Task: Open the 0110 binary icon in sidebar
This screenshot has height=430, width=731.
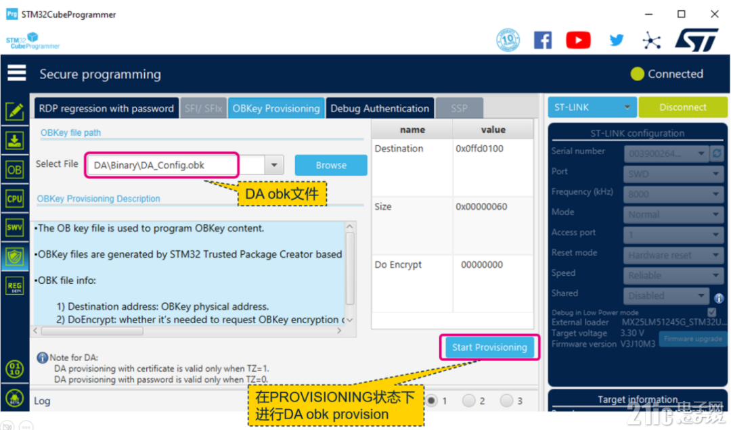Action: click(x=14, y=369)
